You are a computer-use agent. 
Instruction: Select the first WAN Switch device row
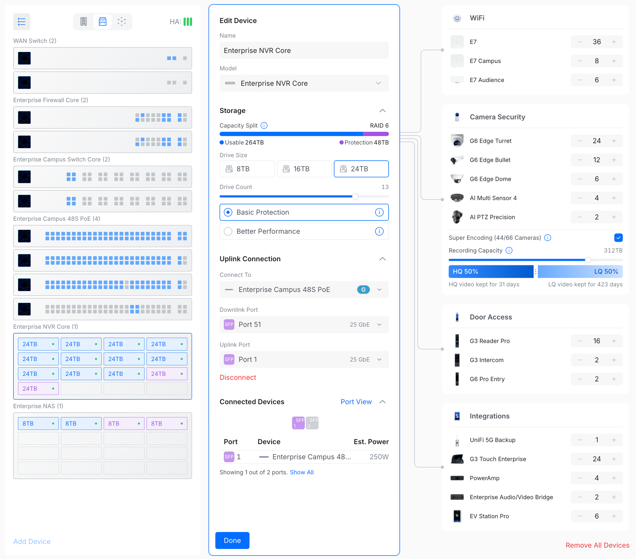tap(103, 59)
